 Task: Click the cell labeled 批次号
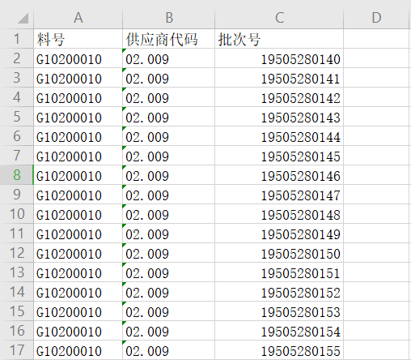point(279,39)
